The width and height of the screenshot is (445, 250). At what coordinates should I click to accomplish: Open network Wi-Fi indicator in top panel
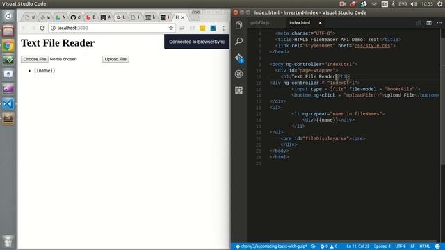(x=374, y=4)
